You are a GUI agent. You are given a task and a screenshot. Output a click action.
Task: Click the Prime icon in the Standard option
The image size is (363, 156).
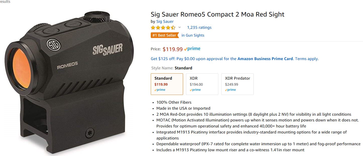pos(160,90)
